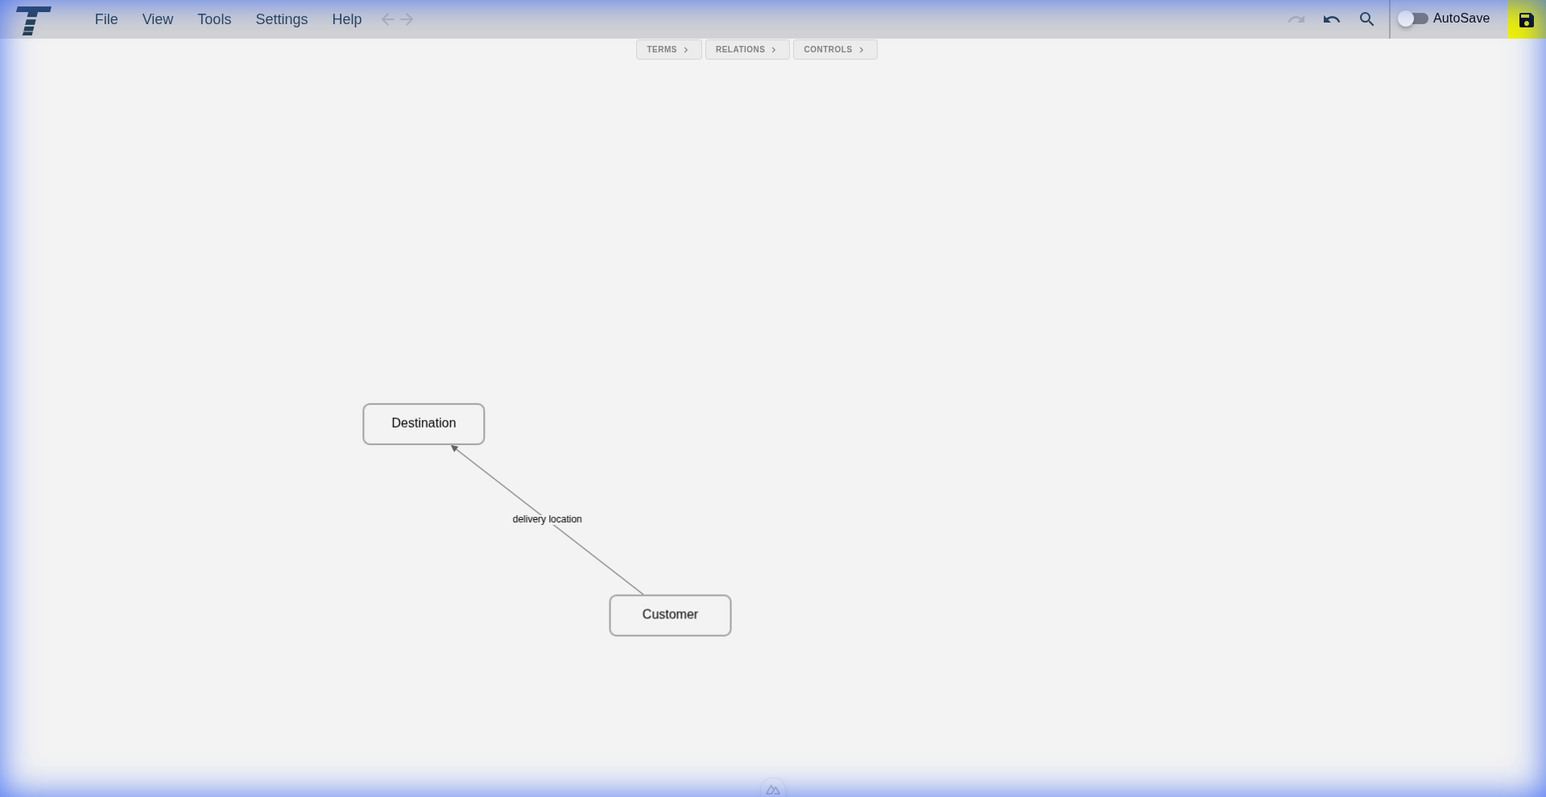Click the greyed-out redo arrow icon
Screen dimensions: 1546x797
coord(1296,19)
